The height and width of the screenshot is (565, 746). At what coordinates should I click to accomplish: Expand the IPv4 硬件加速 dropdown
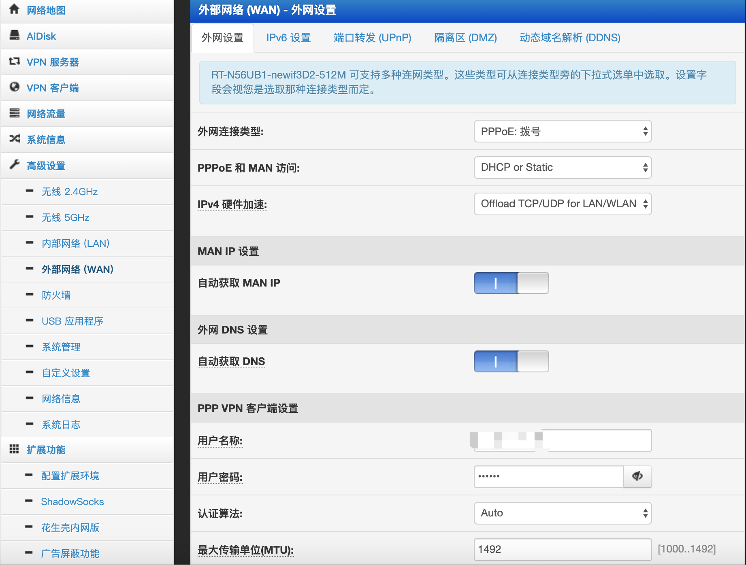(x=562, y=204)
